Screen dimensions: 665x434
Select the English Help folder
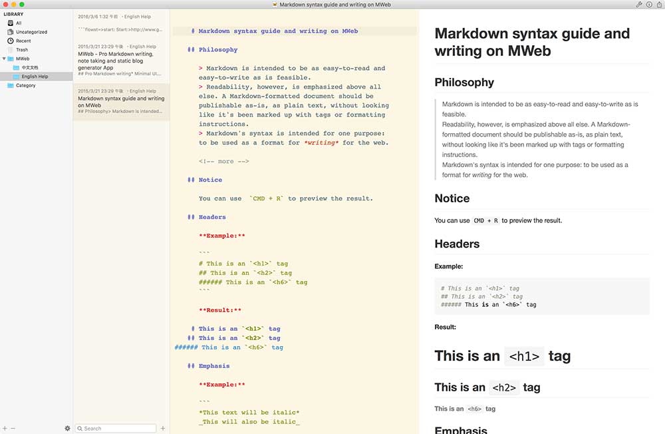tap(35, 77)
